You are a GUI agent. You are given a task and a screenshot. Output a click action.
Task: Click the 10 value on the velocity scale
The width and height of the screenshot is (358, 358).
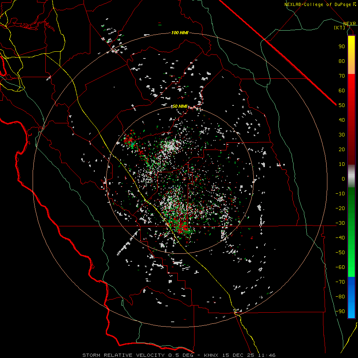click(x=342, y=164)
